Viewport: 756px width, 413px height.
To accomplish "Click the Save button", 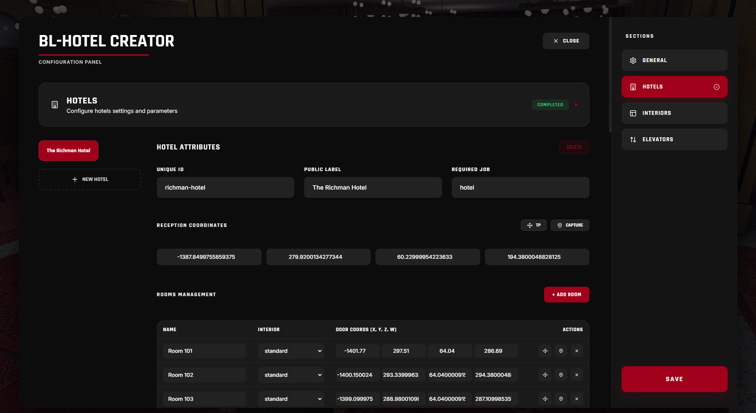I will tap(674, 379).
